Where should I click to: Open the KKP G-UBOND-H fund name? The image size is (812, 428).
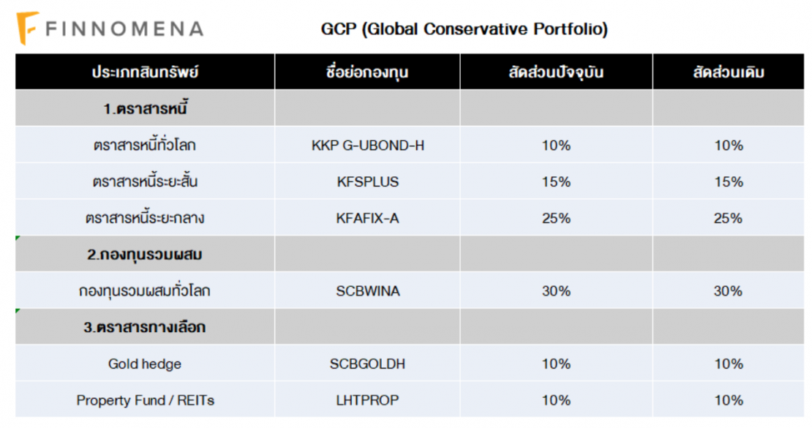[x=367, y=146]
